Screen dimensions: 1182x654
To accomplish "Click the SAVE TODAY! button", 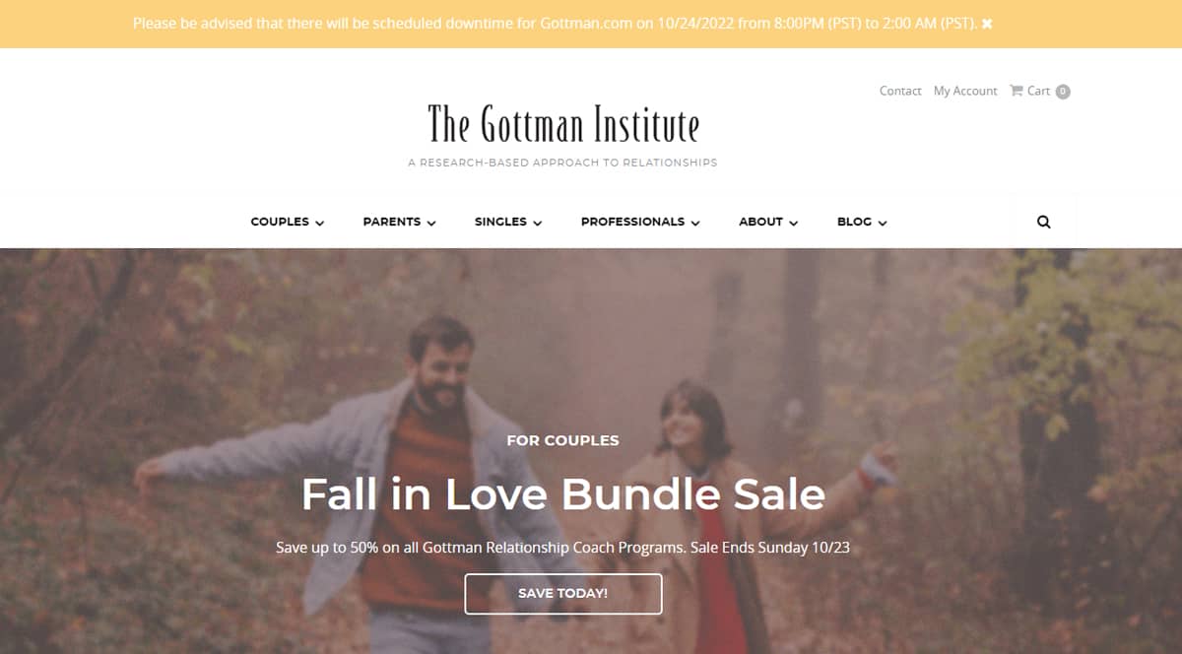I will click(563, 594).
